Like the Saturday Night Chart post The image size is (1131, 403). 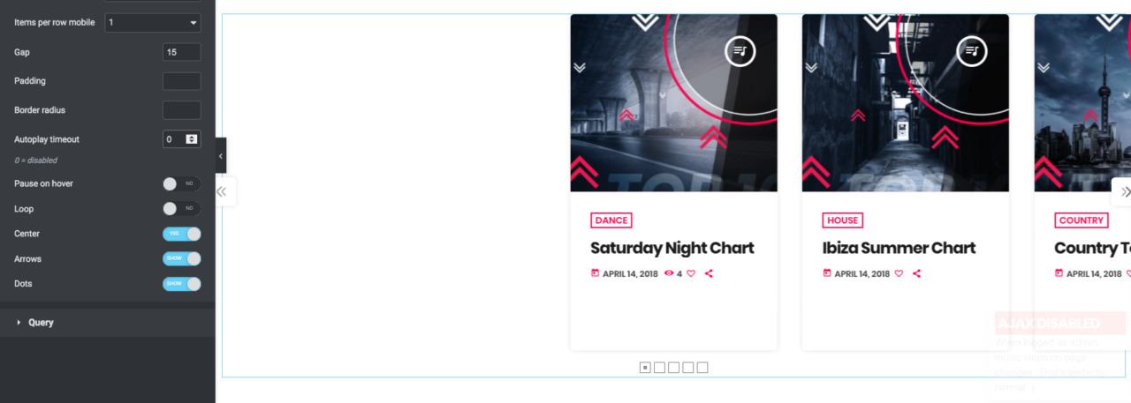[691, 273]
